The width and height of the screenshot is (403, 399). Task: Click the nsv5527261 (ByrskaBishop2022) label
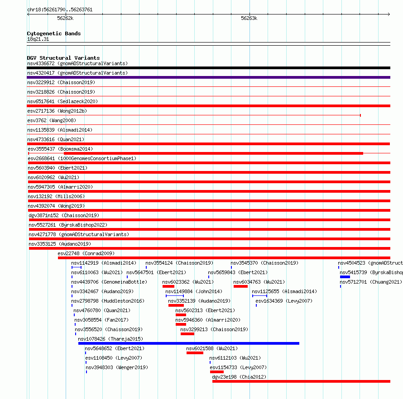tap(68, 225)
